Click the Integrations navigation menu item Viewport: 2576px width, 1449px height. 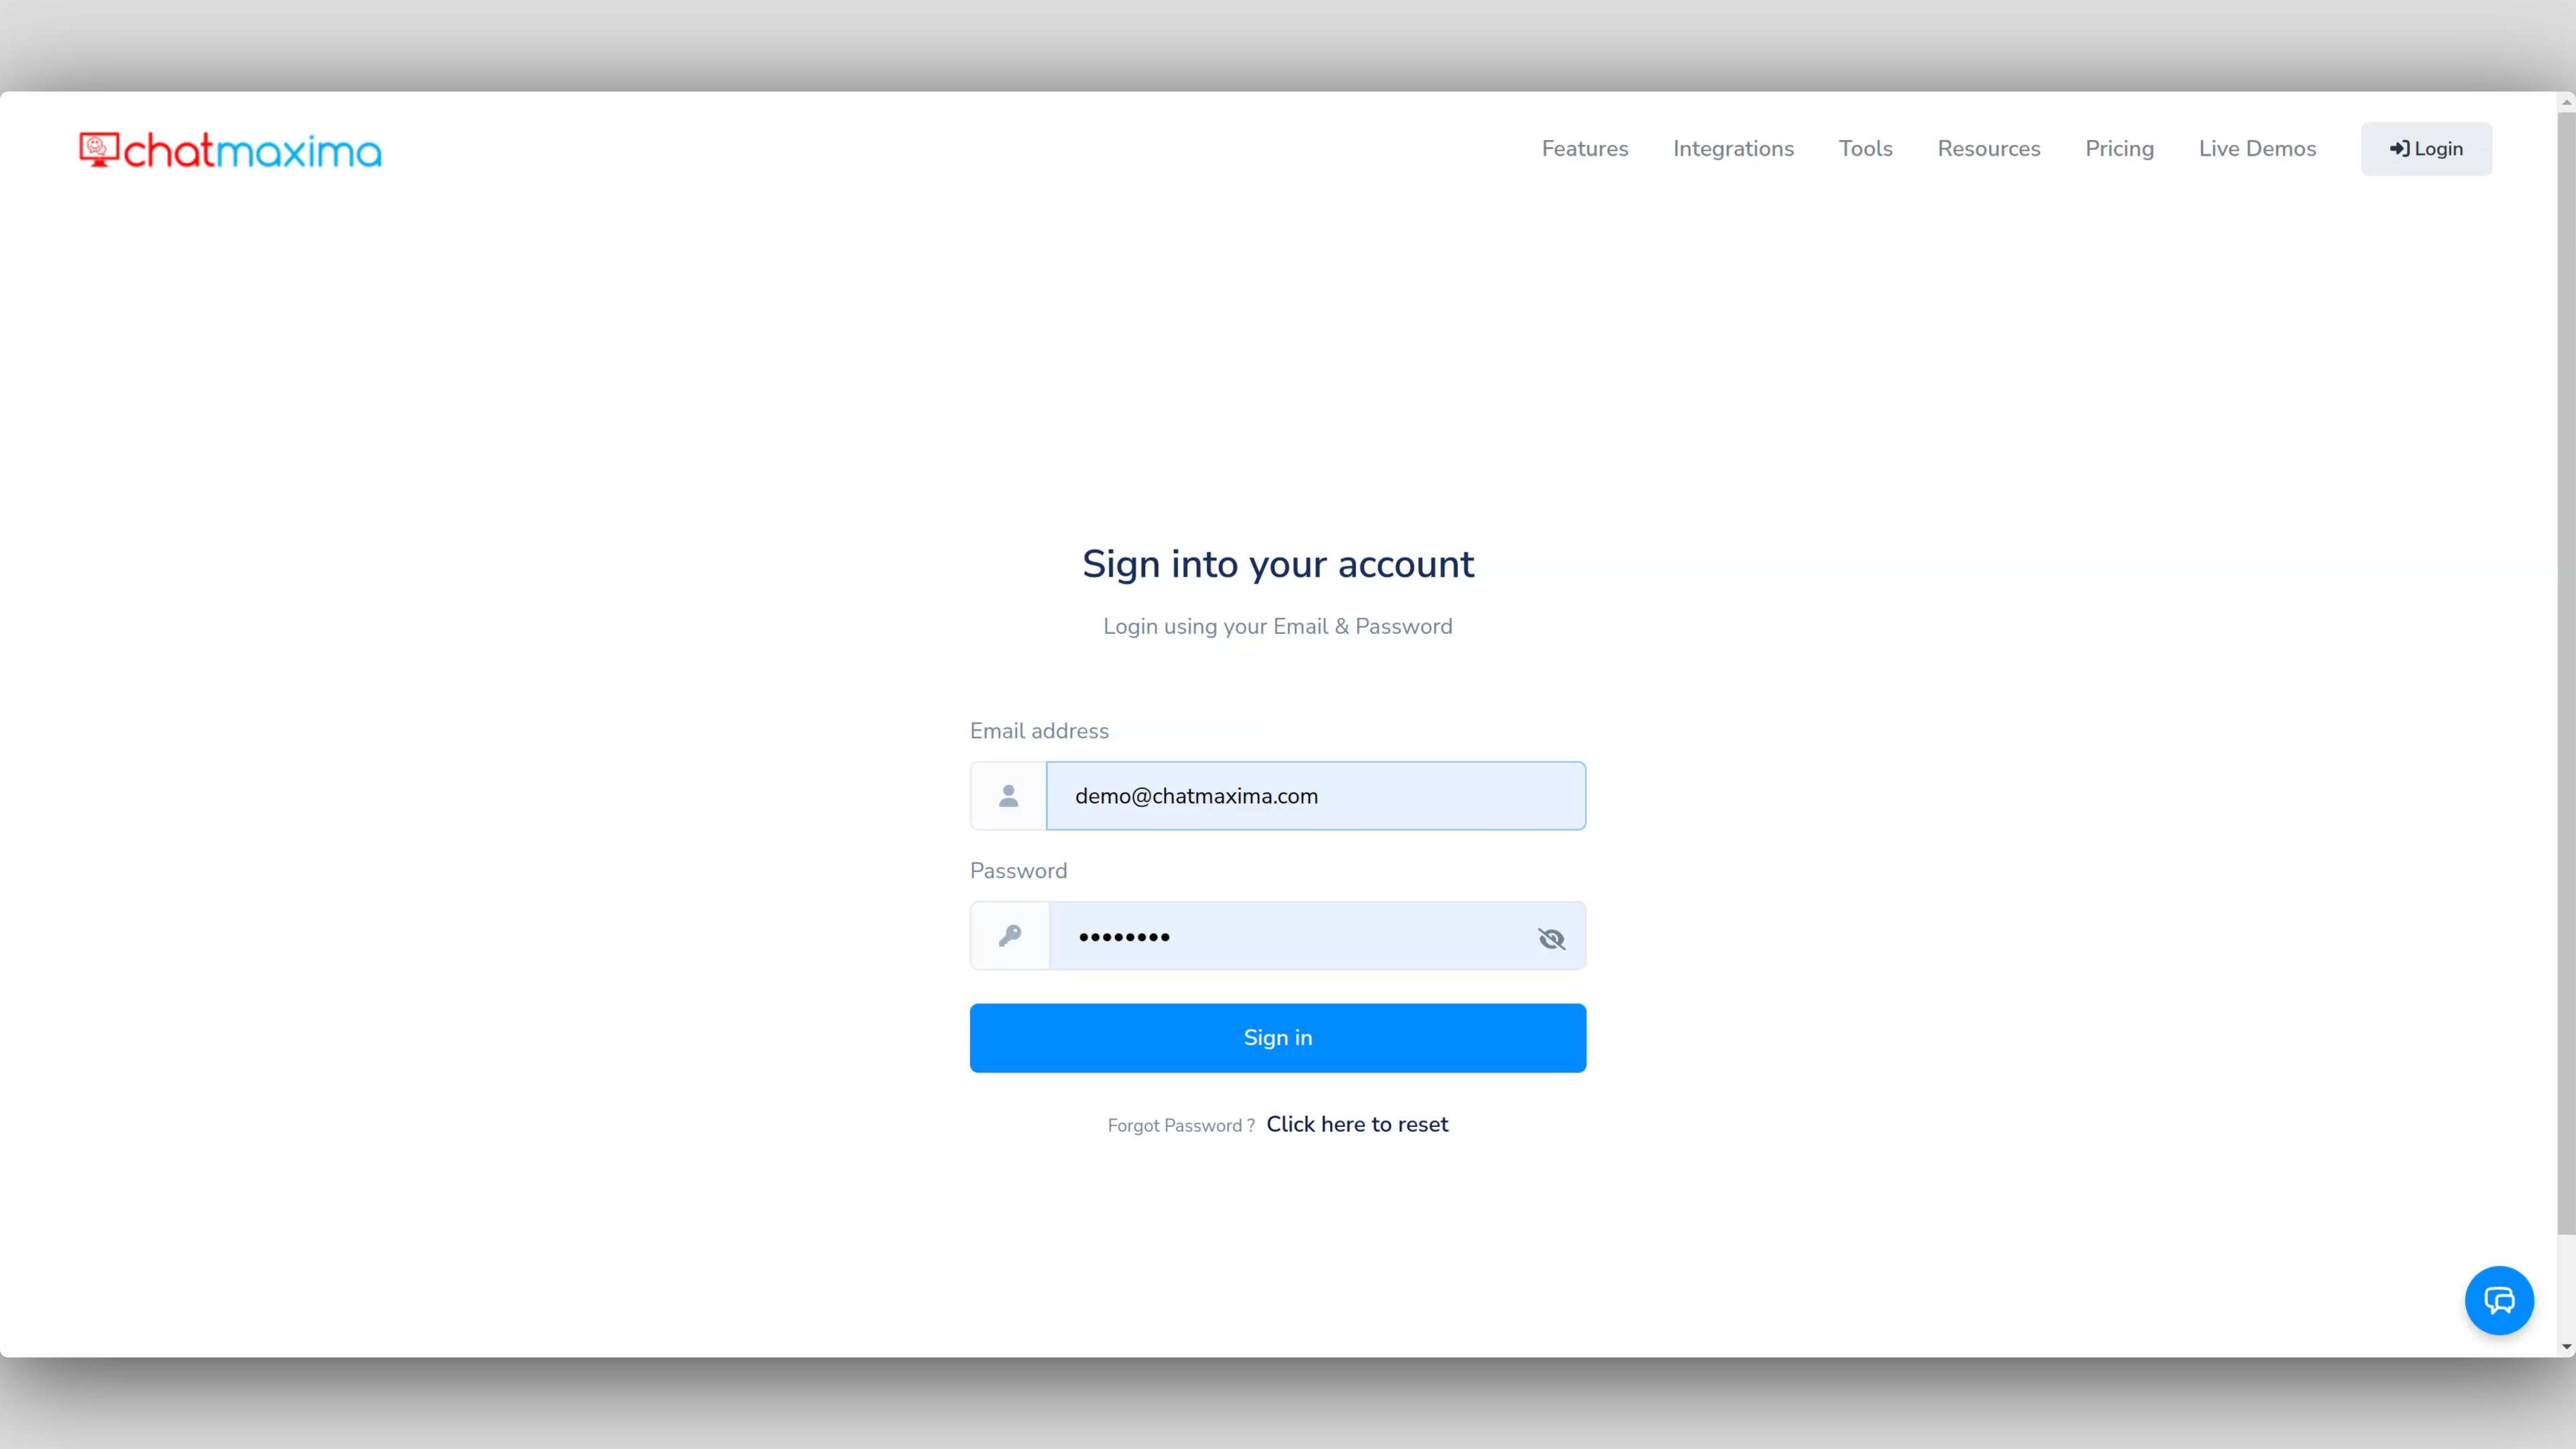[x=1732, y=149]
